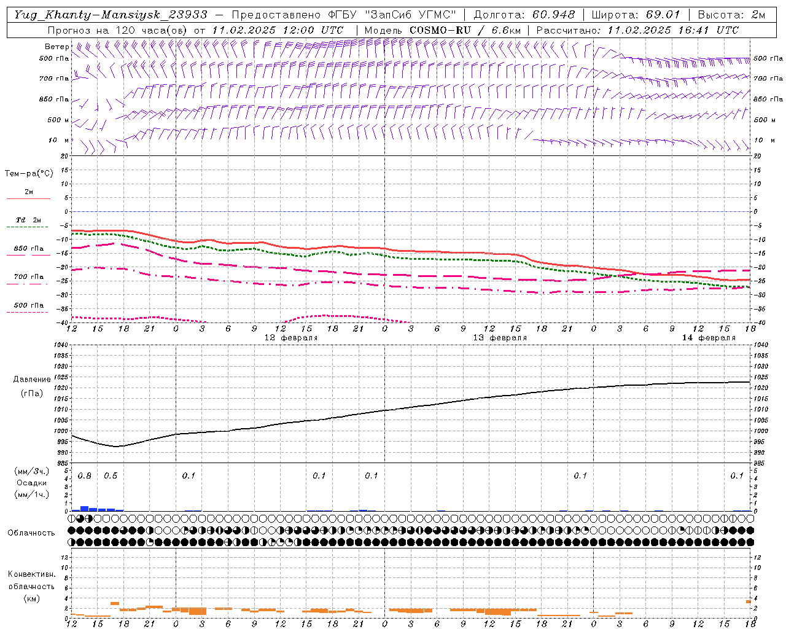Click the date label 12 февраля
Screen dimensions: 786x629
(x=291, y=338)
